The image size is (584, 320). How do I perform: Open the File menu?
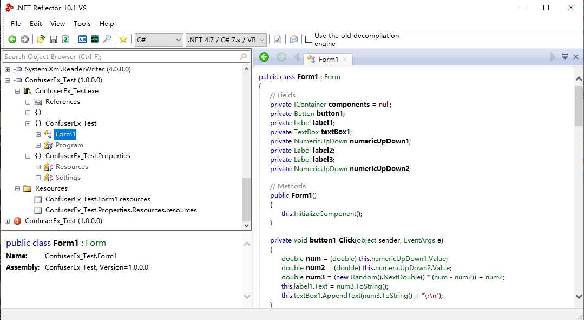click(16, 23)
